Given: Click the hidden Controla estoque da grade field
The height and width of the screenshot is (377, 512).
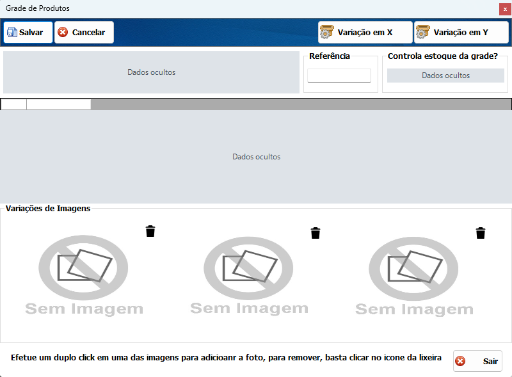Looking at the screenshot, I should click(445, 76).
